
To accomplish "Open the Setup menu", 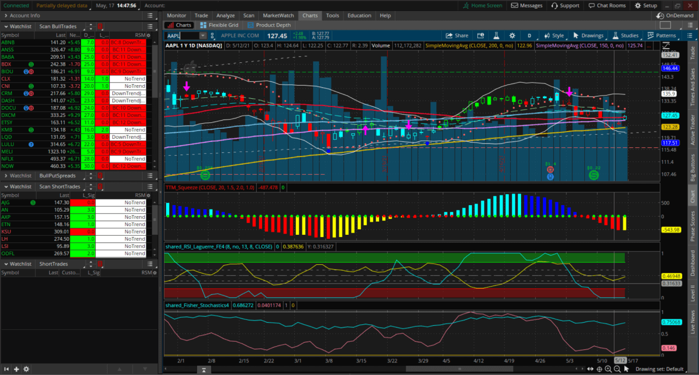I will 645,5.
